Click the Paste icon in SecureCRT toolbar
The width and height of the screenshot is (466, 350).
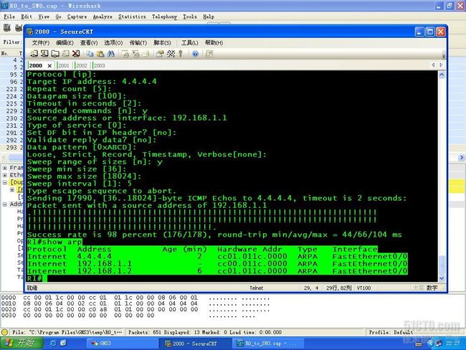coord(100,54)
